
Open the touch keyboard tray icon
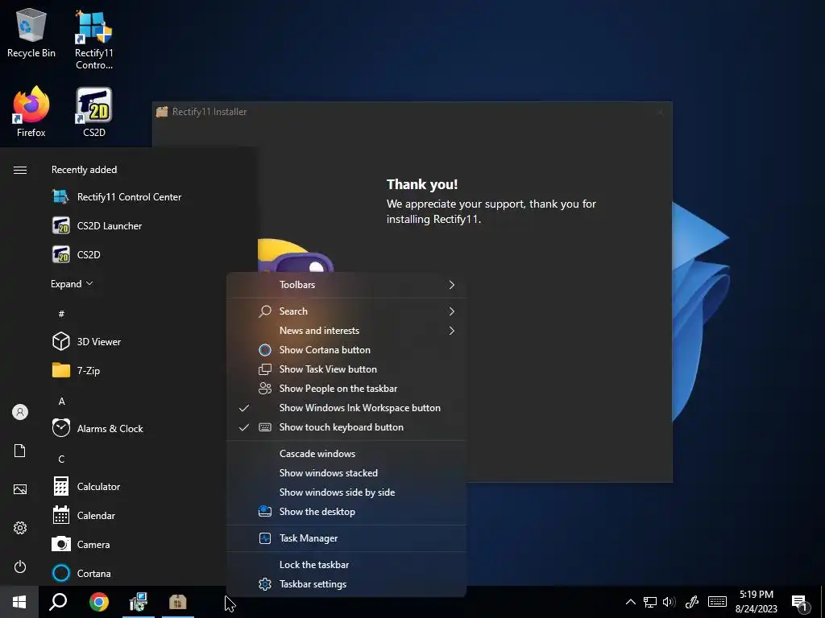pos(717,602)
